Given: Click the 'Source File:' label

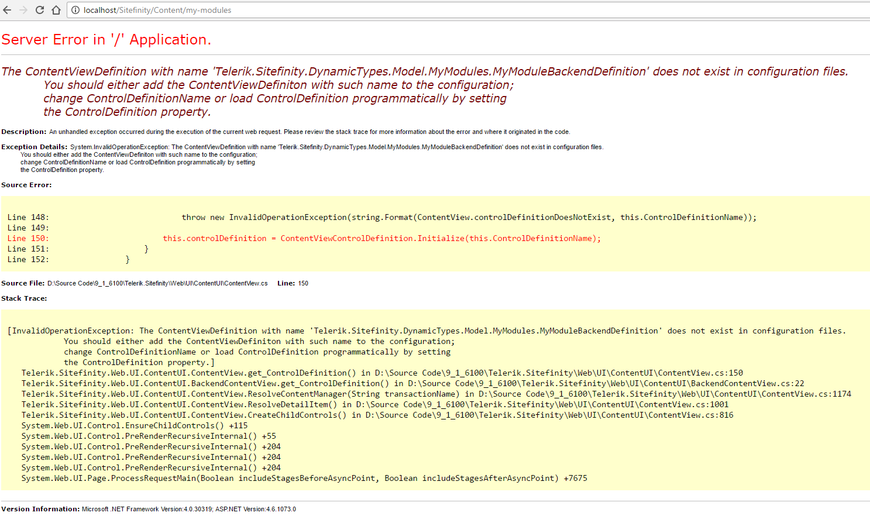Looking at the screenshot, I should click(x=23, y=283).
